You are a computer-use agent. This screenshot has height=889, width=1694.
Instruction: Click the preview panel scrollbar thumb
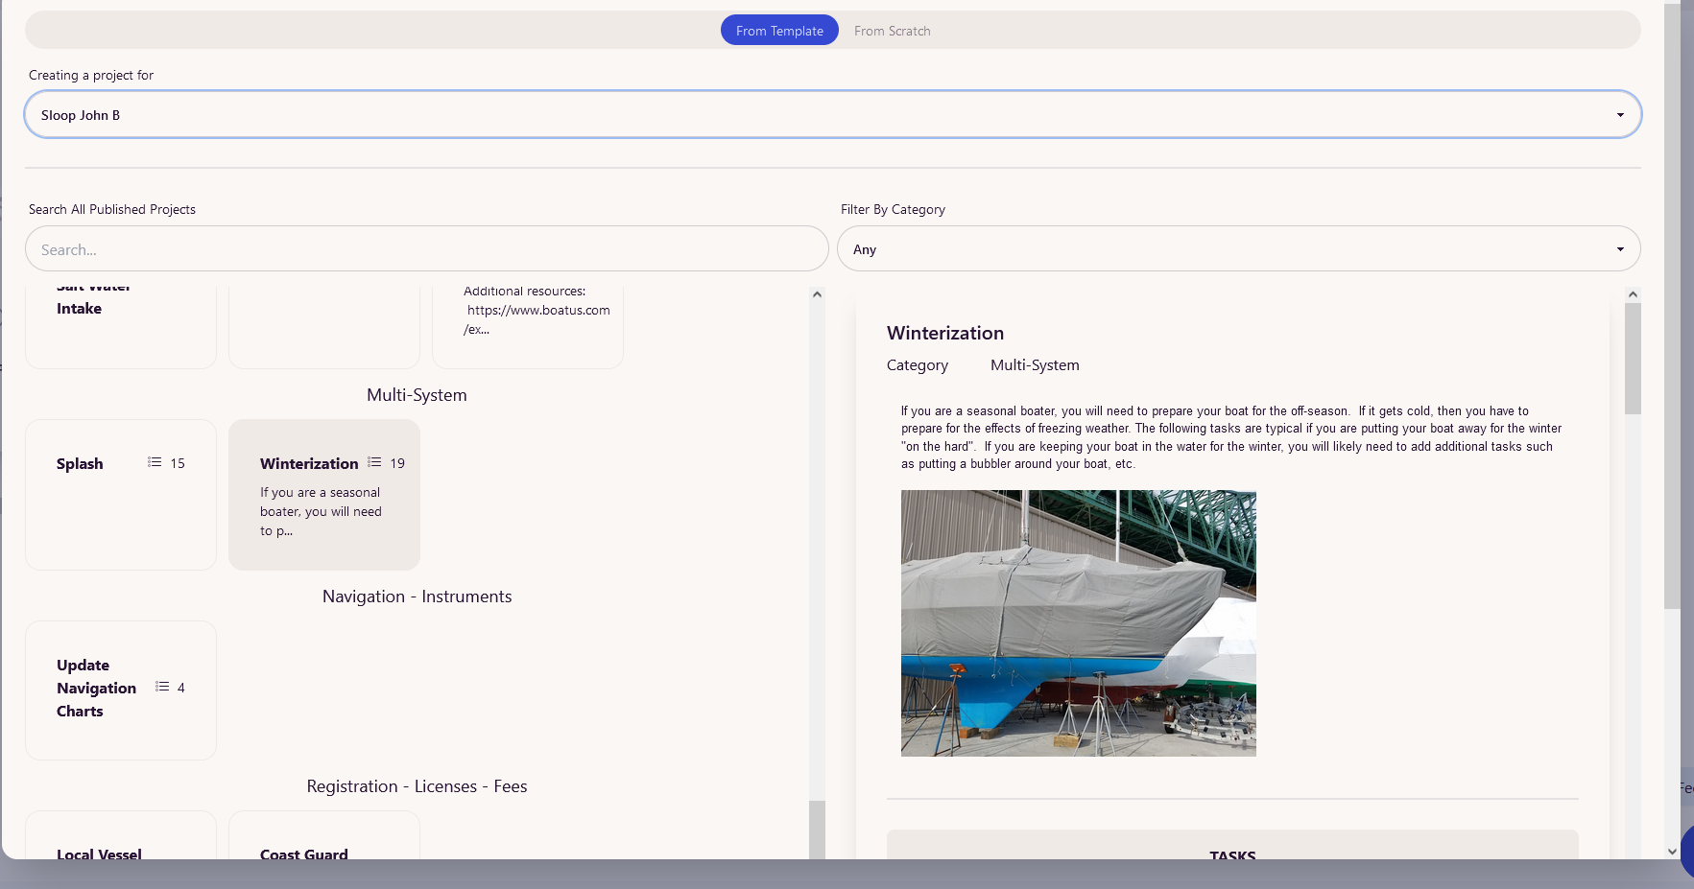1633,359
